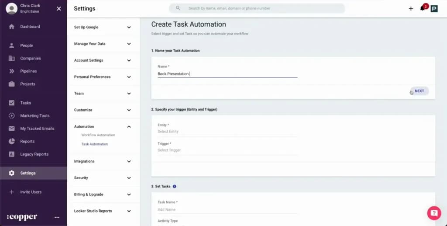This screenshot has height=226, width=447.
Task: Click the Pipelines double-arrow icon
Action: pos(11,71)
